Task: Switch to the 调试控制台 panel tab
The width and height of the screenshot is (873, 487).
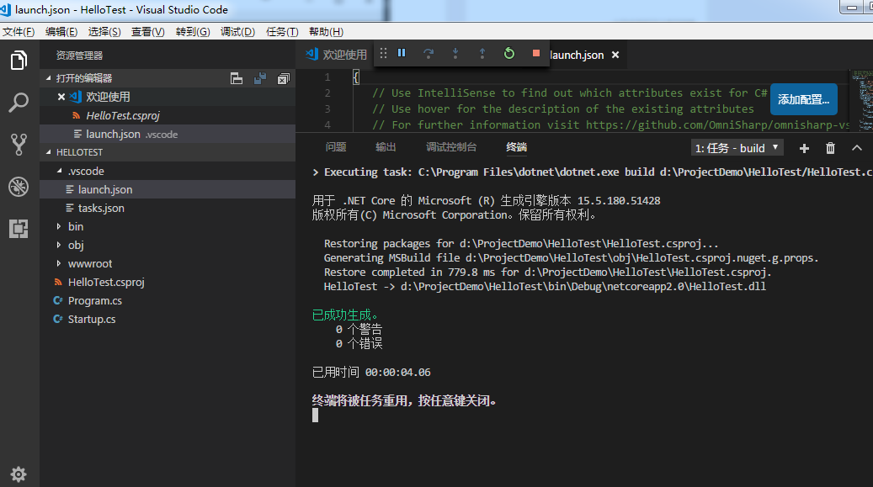Action: 451,147
